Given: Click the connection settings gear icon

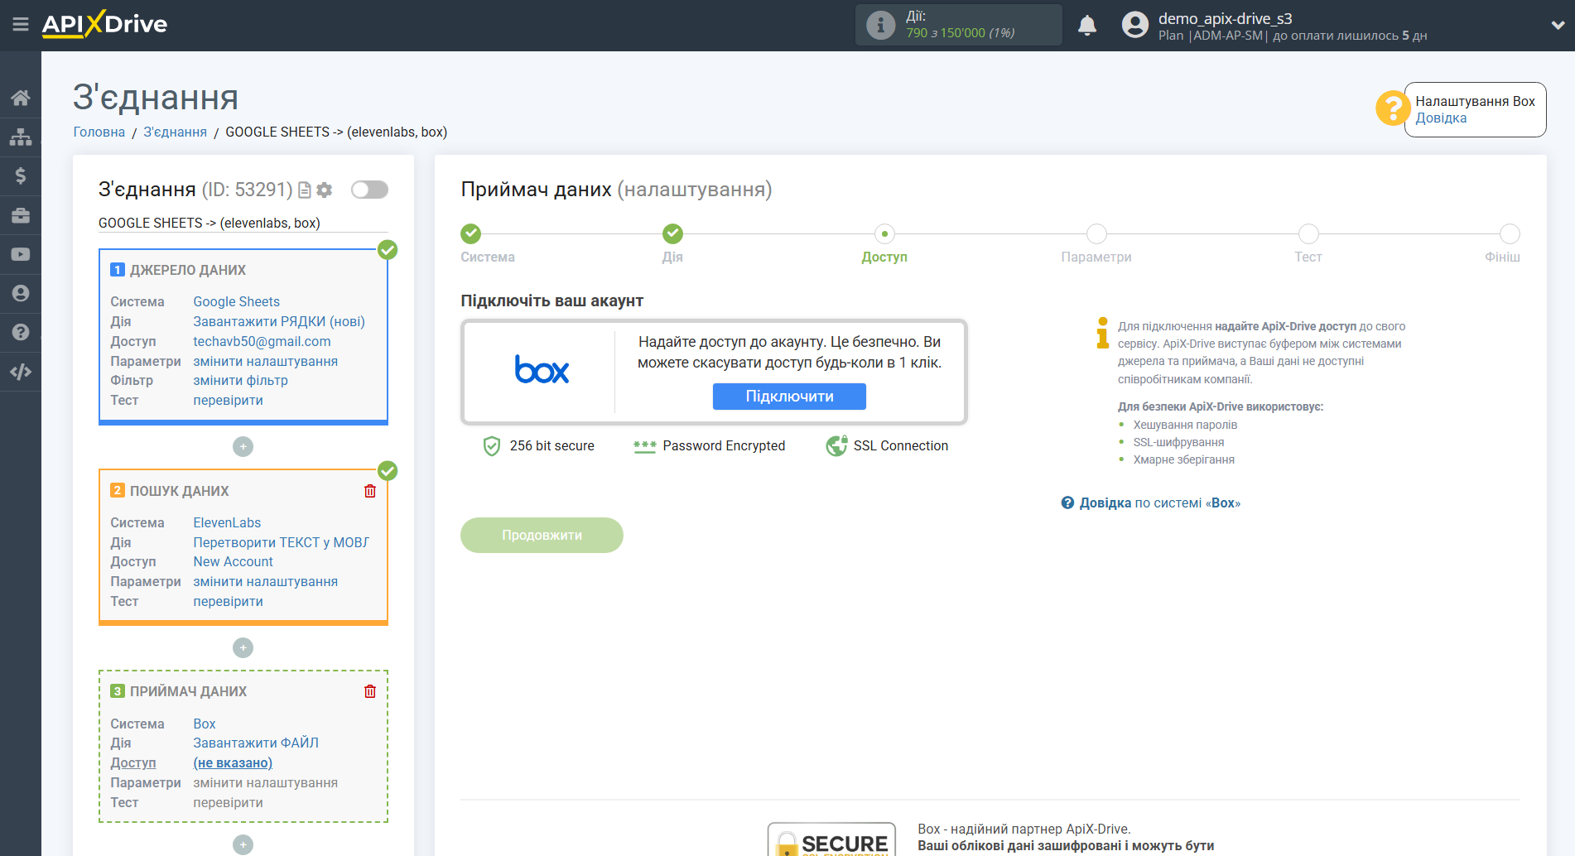Looking at the screenshot, I should pyautogui.click(x=325, y=190).
